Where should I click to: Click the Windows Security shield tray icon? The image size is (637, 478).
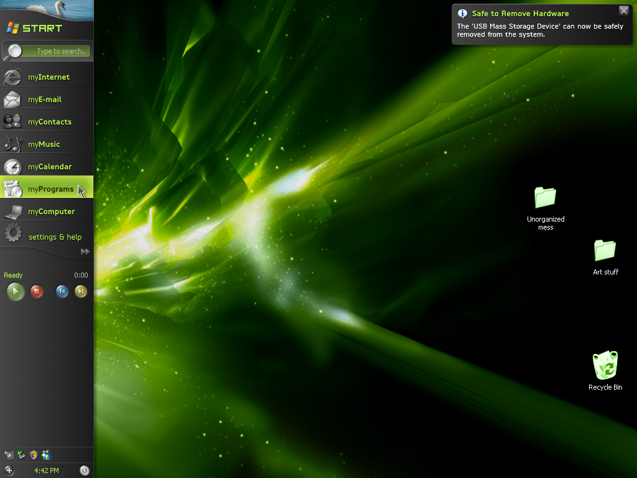pyautogui.click(x=34, y=455)
